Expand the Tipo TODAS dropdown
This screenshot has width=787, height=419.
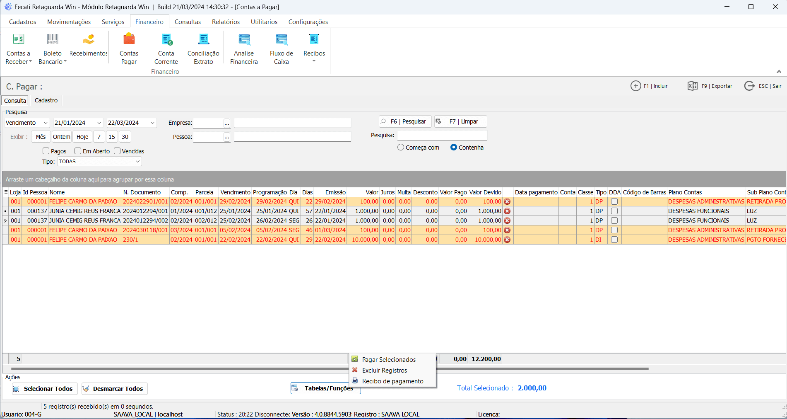(x=137, y=162)
